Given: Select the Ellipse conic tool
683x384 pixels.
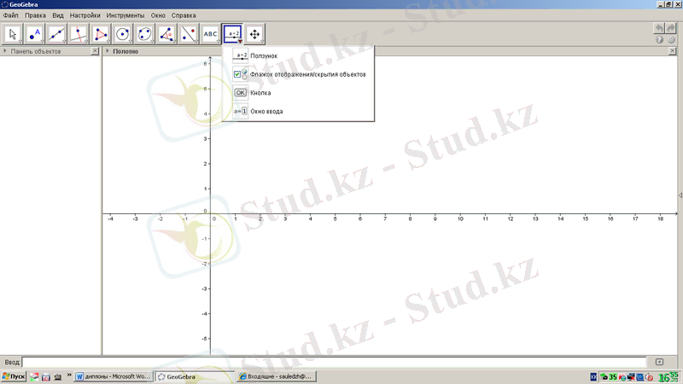Looking at the screenshot, I should tap(144, 34).
